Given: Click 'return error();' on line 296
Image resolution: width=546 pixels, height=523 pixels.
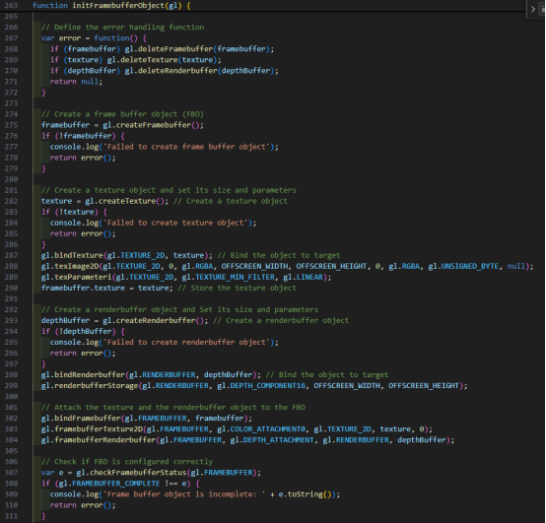Looking at the screenshot, I should coord(83,354).
